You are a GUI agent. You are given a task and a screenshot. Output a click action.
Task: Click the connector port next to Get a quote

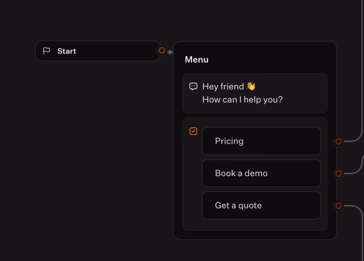[x=338, y=205]
